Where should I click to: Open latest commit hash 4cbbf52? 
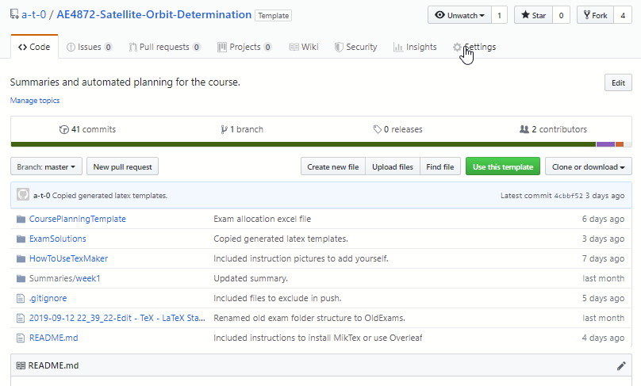568,196
